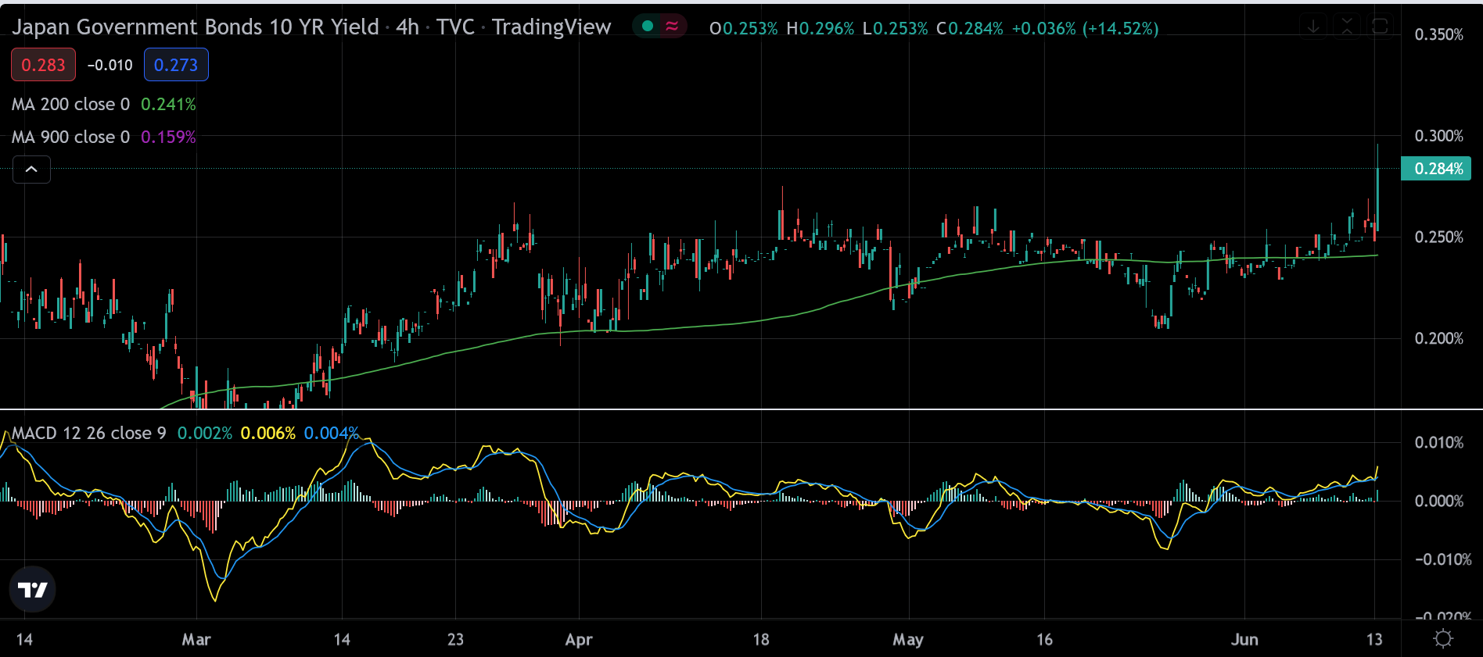This screenshot has width=1483, height=657.
Task: Click the change +0.036% (+14.52%) text
Action: (1085, 28)
